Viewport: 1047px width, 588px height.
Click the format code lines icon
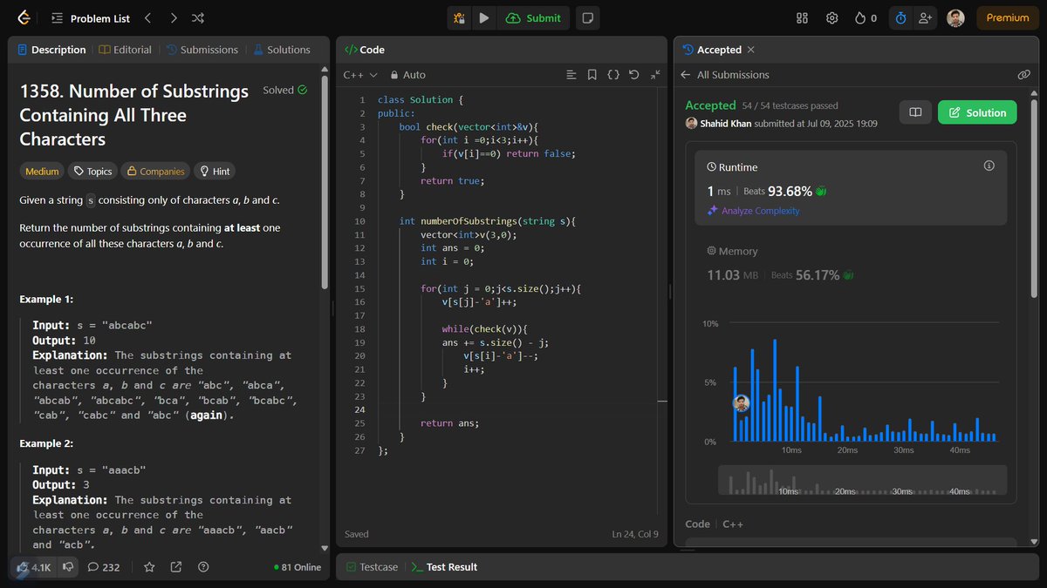click(571, 75)
